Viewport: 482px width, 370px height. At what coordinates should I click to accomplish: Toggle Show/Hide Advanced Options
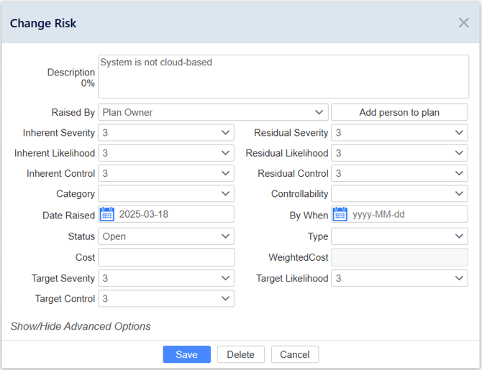click(x=81, y=326)
